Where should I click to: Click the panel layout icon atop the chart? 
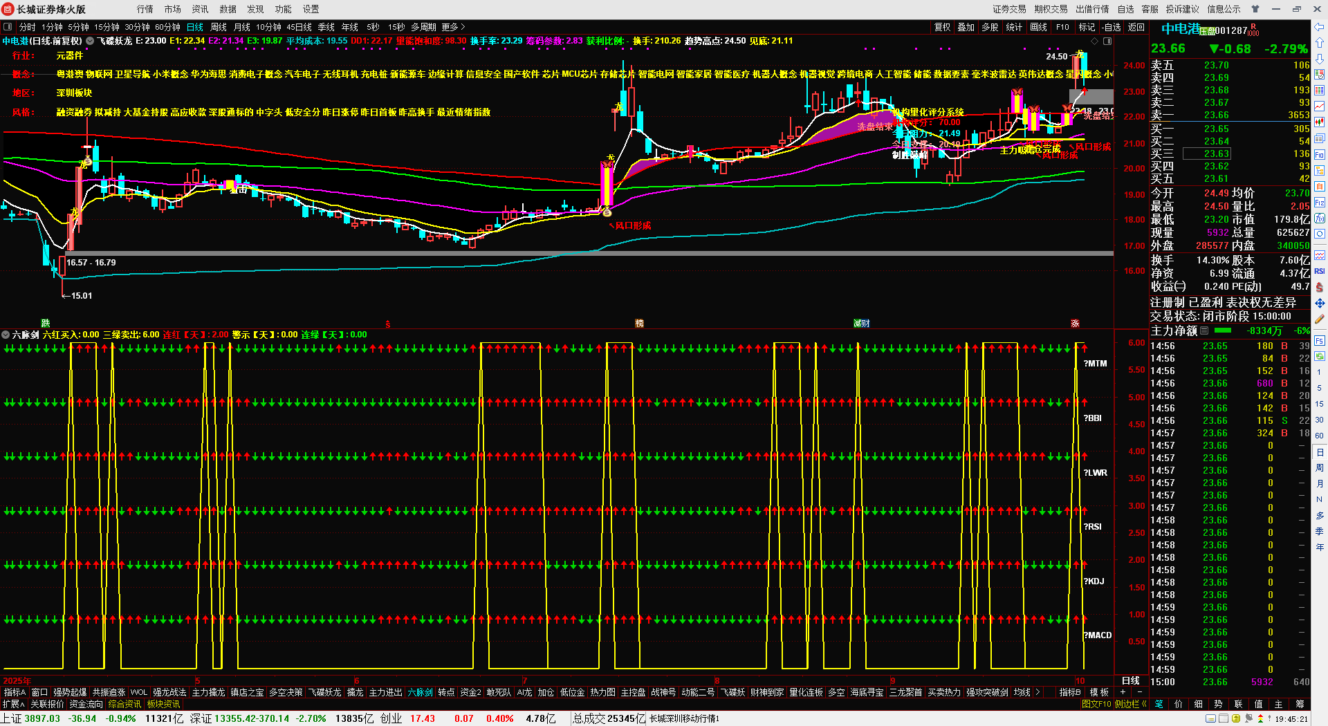pos(1107,41)
